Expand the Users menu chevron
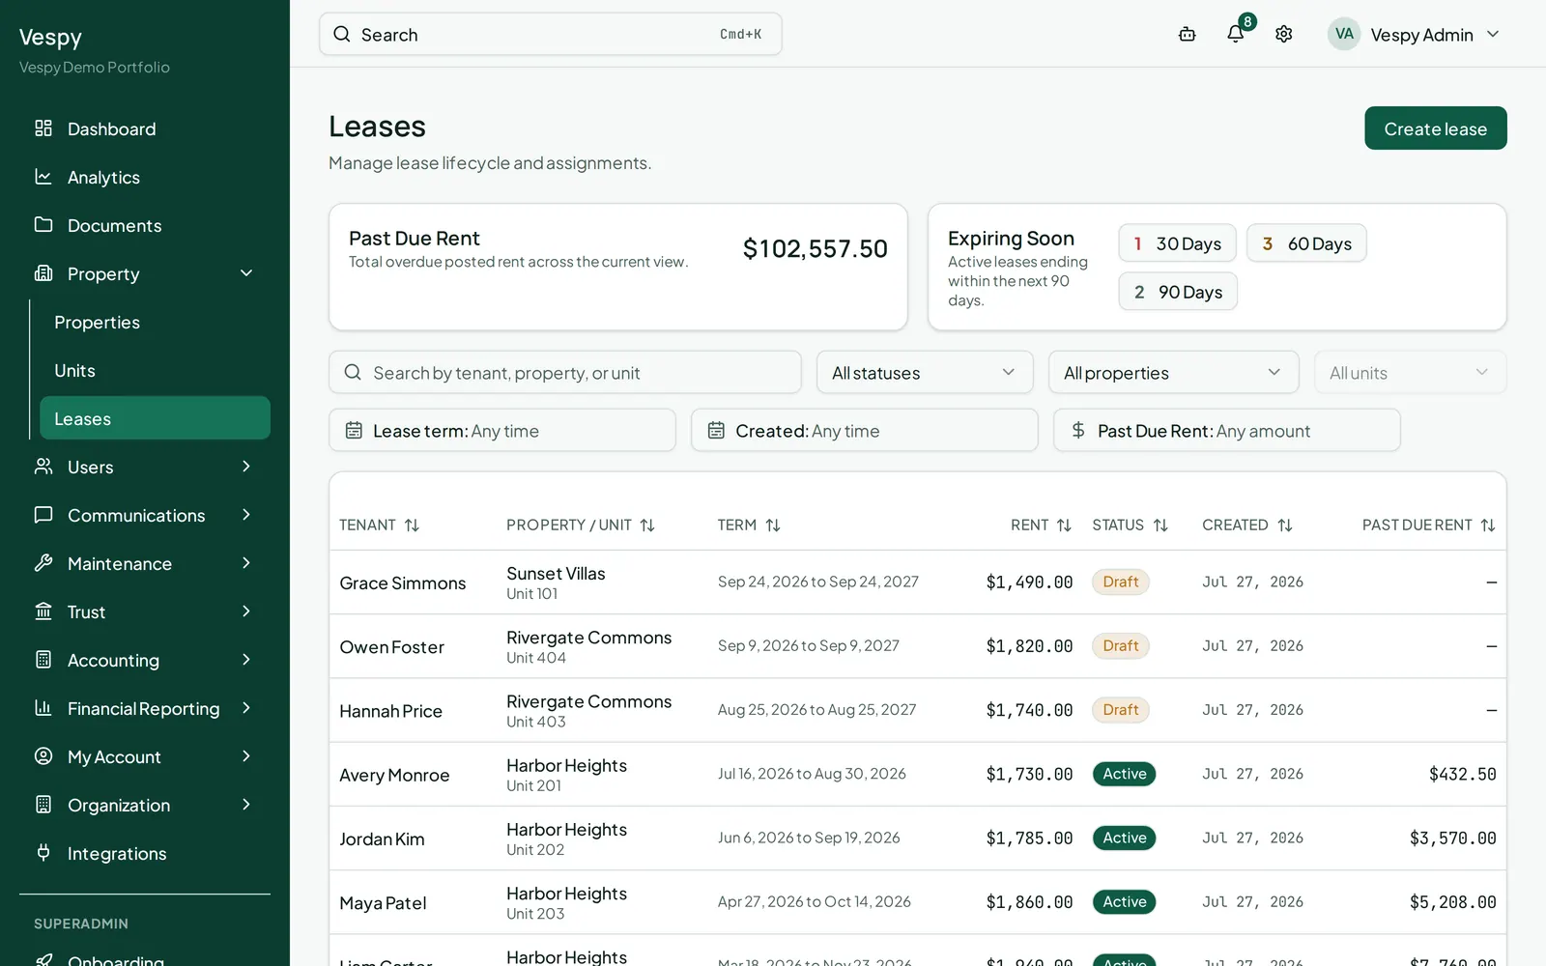The width and height of the screenshot is (1546, 966). click(246, 467)
